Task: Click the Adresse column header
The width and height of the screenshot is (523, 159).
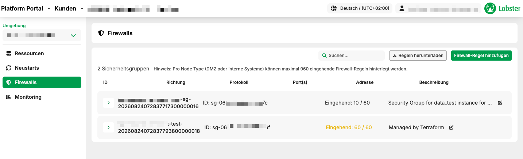Action: point(365,82)
